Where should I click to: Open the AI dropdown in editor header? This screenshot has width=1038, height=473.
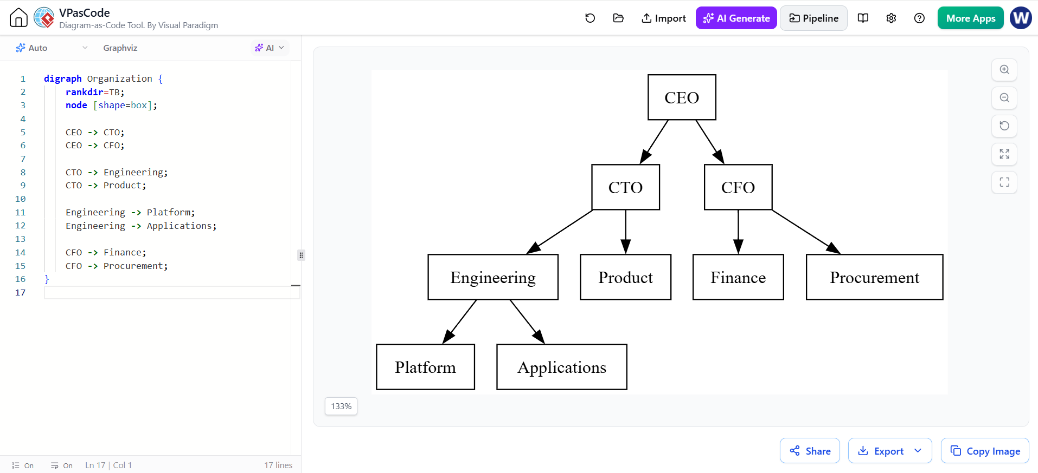pos(270,48)
